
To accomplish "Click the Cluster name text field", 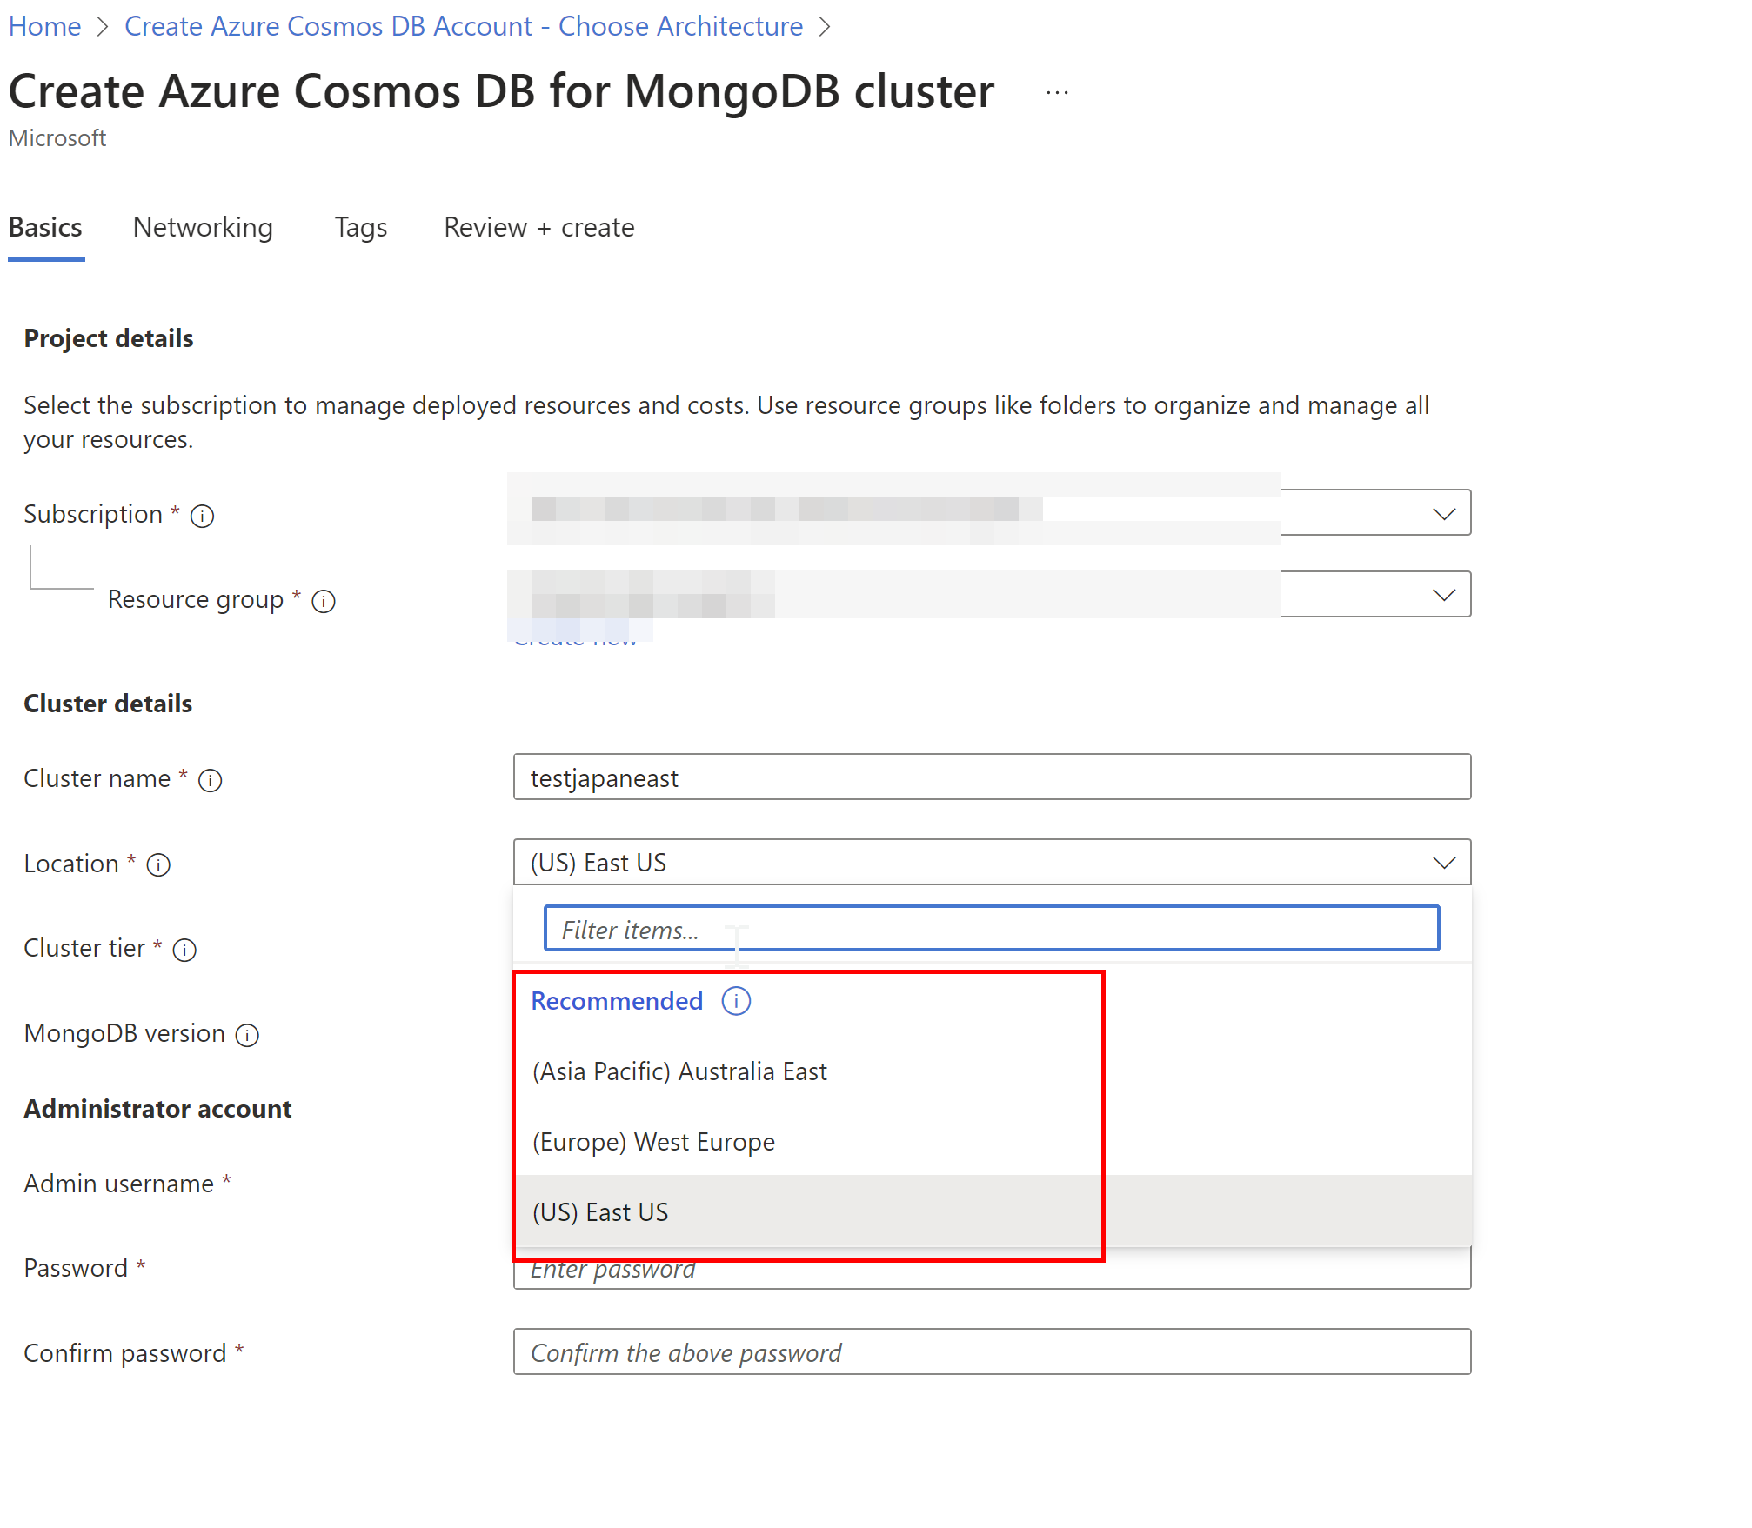I will click(x=991, y=777).
